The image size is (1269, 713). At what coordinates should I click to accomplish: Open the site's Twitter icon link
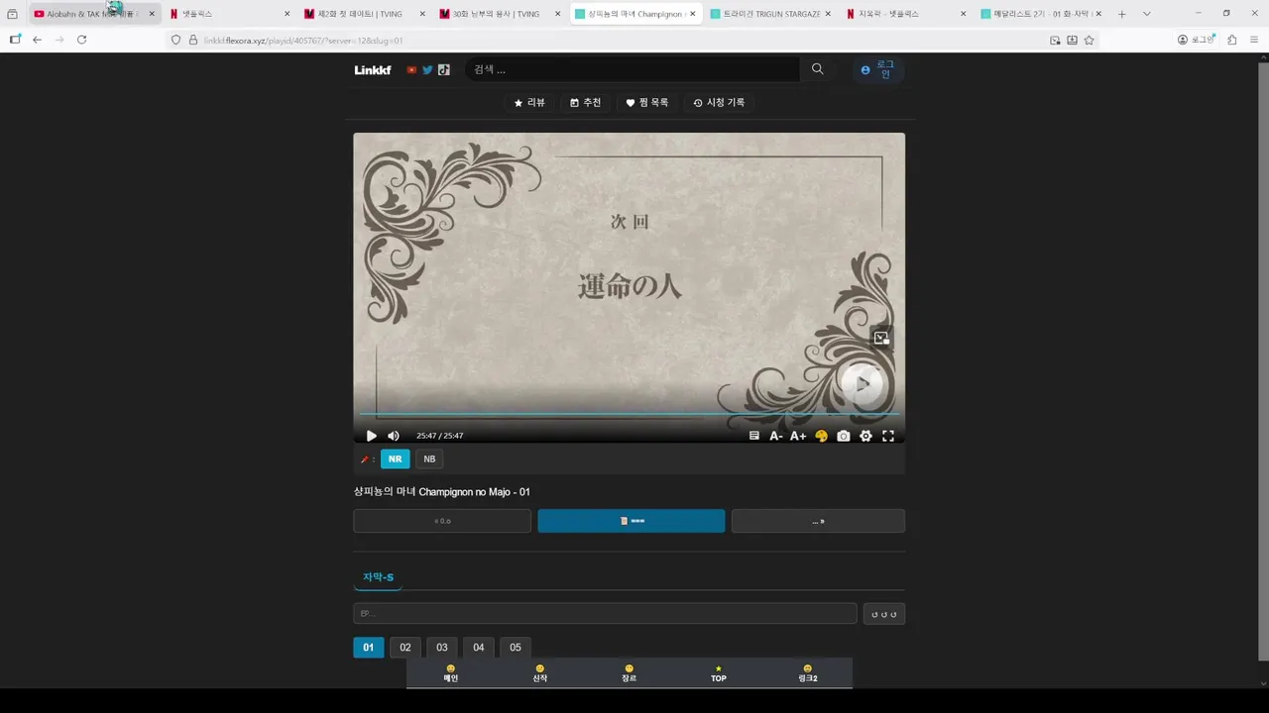427,70
